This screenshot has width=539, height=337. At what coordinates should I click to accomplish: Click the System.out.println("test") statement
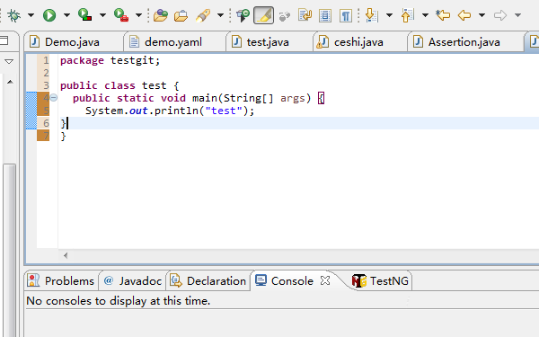[170, 111]
